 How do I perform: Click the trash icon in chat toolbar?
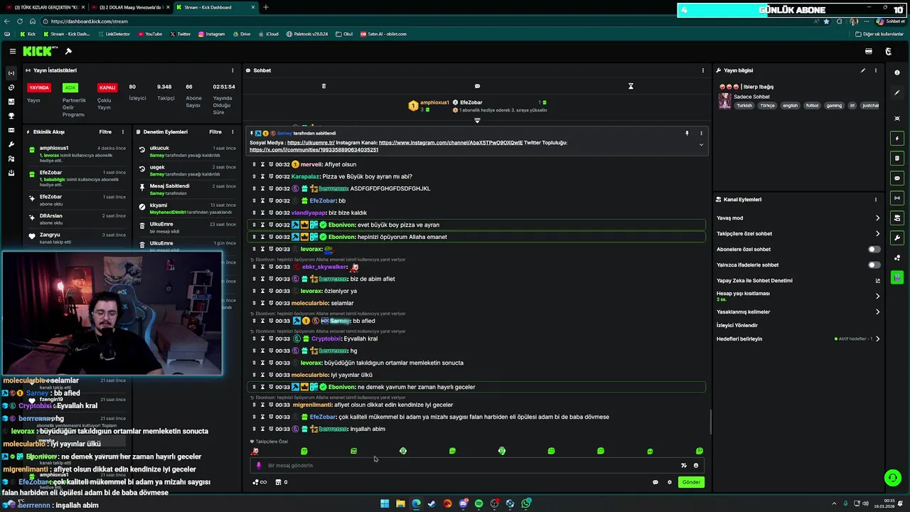tap(323, 86)
